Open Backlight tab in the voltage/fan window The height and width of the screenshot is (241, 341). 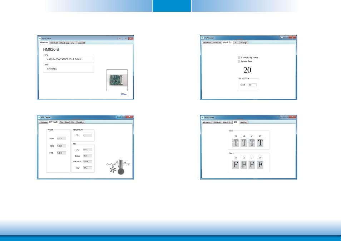tap(81, 122)
